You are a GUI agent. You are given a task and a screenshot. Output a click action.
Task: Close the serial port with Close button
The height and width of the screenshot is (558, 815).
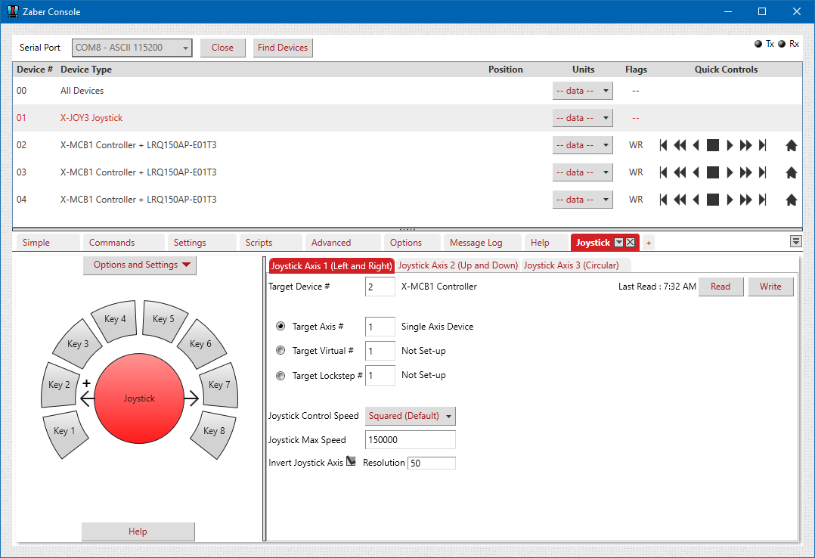[x=222, y=48]
